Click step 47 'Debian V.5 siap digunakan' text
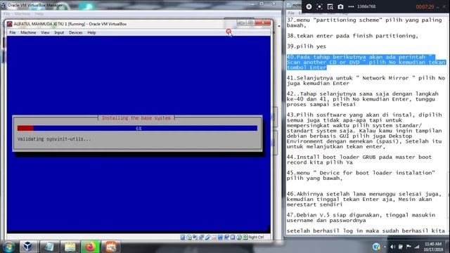Screen dimensions: 450x253 click(x=361, y=218)
